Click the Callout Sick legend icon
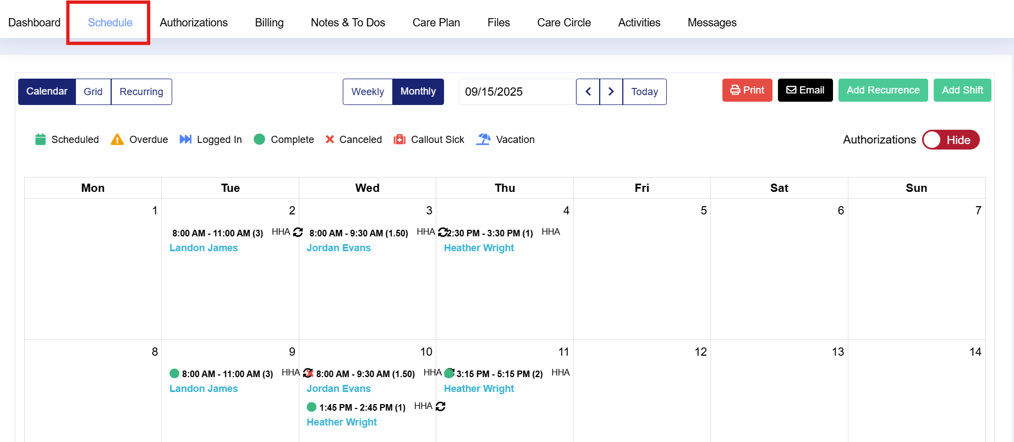 tap(399, 140)
